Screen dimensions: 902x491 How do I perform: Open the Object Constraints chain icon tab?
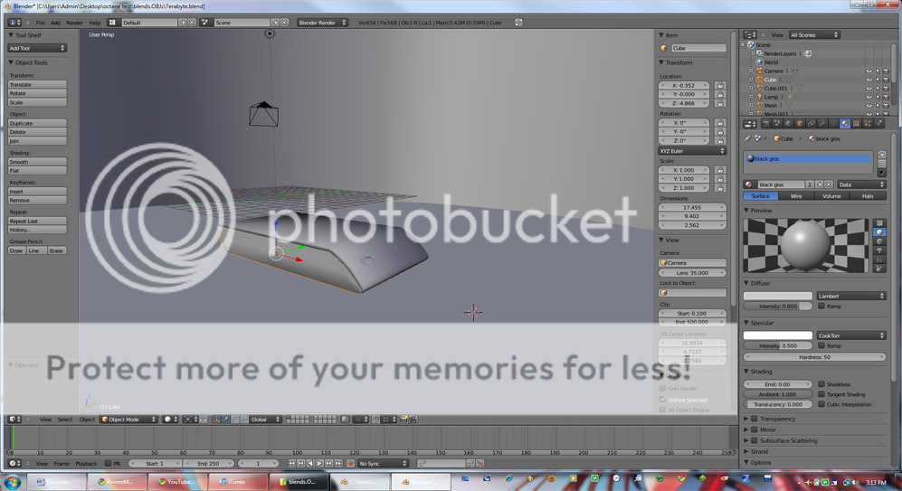tap(812, 123)
